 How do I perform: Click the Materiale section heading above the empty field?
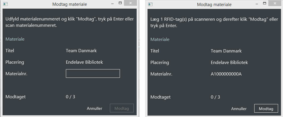15,39
